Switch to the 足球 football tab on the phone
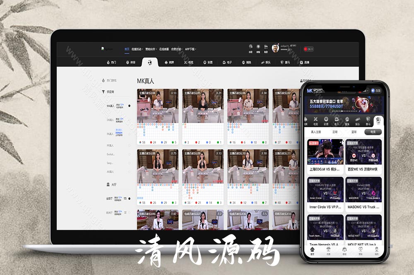 (x=335, y=132)
